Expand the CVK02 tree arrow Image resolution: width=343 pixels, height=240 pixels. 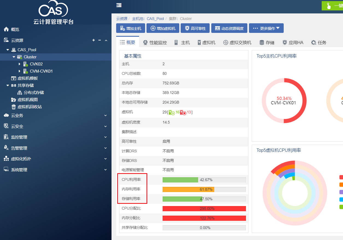point(19,64)
